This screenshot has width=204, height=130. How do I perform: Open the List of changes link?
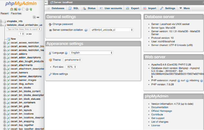(x=160, y=122)
